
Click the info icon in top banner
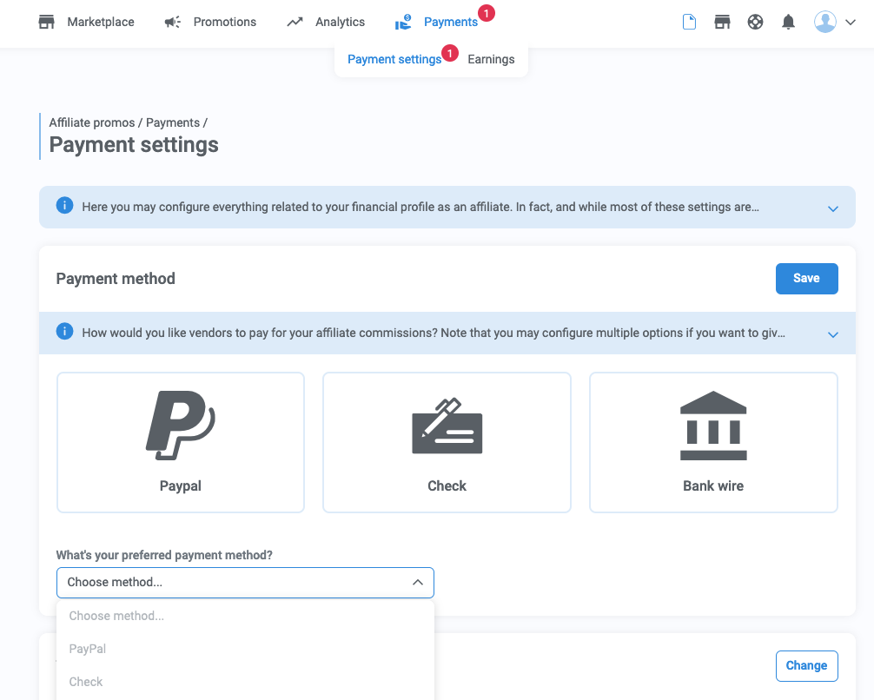(64, 206)
